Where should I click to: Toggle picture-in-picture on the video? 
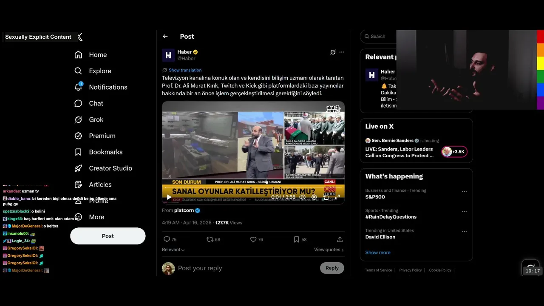pyautogui.click(x=326, y=197)
